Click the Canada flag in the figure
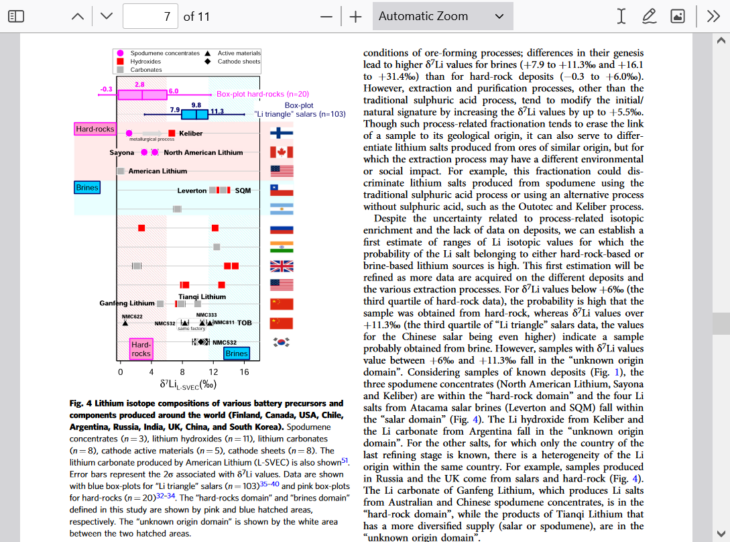Screen dimensions: 730x542 coord(282,152)
